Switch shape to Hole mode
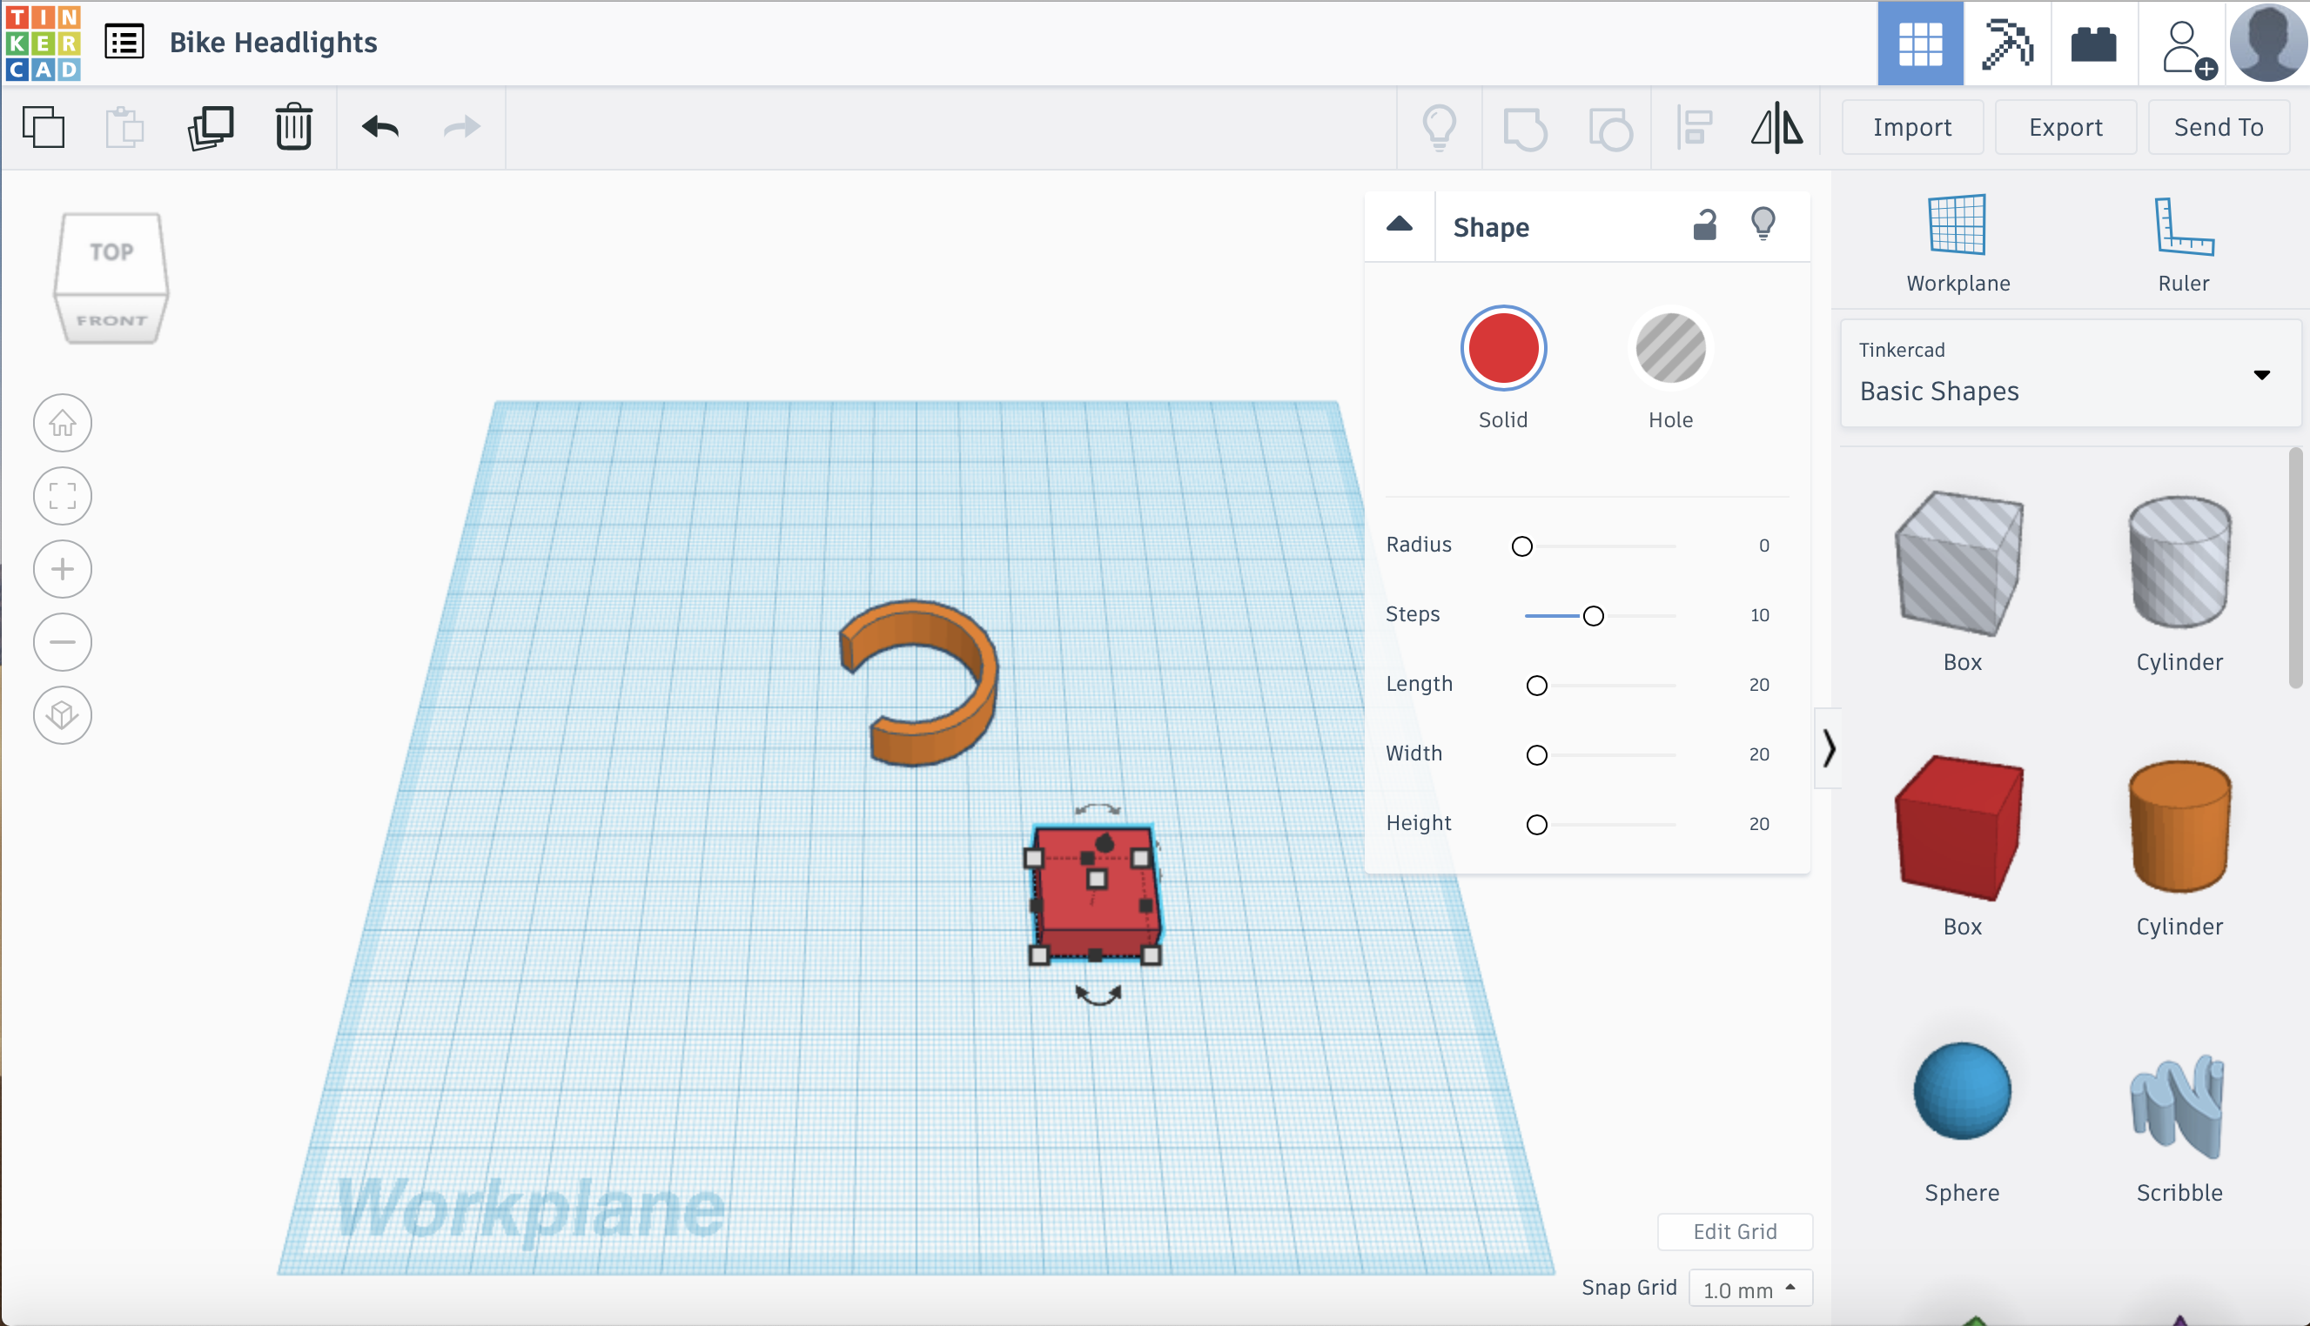Viewport: 2310px width, 1326px height. (1669, 349)
